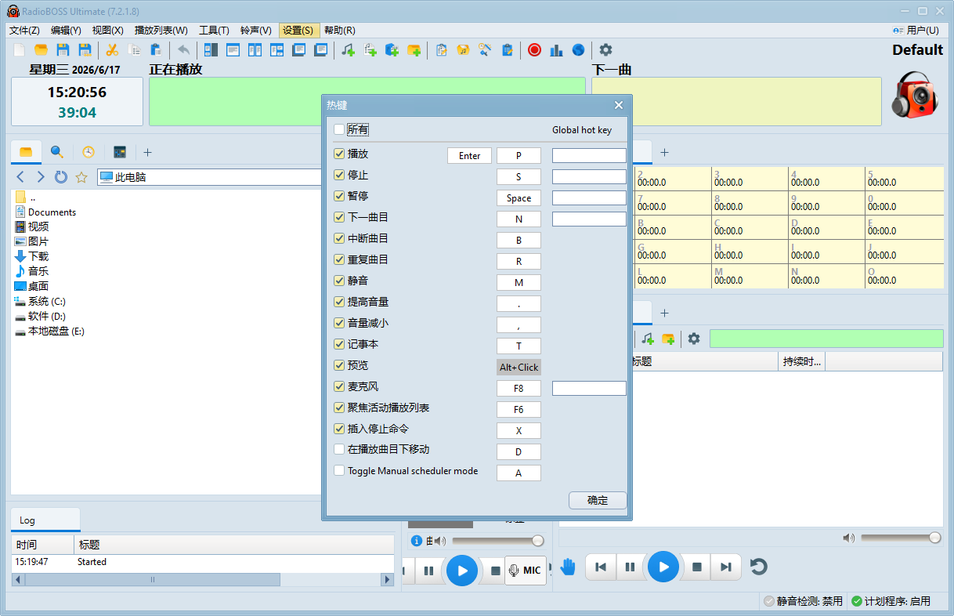The width and height of the screenshot is (954, 616).
Task: Open the 编辑(Y) menu
Action: point(66,30)
